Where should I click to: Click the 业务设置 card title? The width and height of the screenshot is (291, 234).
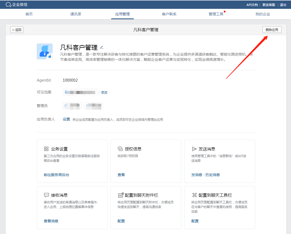(59, 149)
